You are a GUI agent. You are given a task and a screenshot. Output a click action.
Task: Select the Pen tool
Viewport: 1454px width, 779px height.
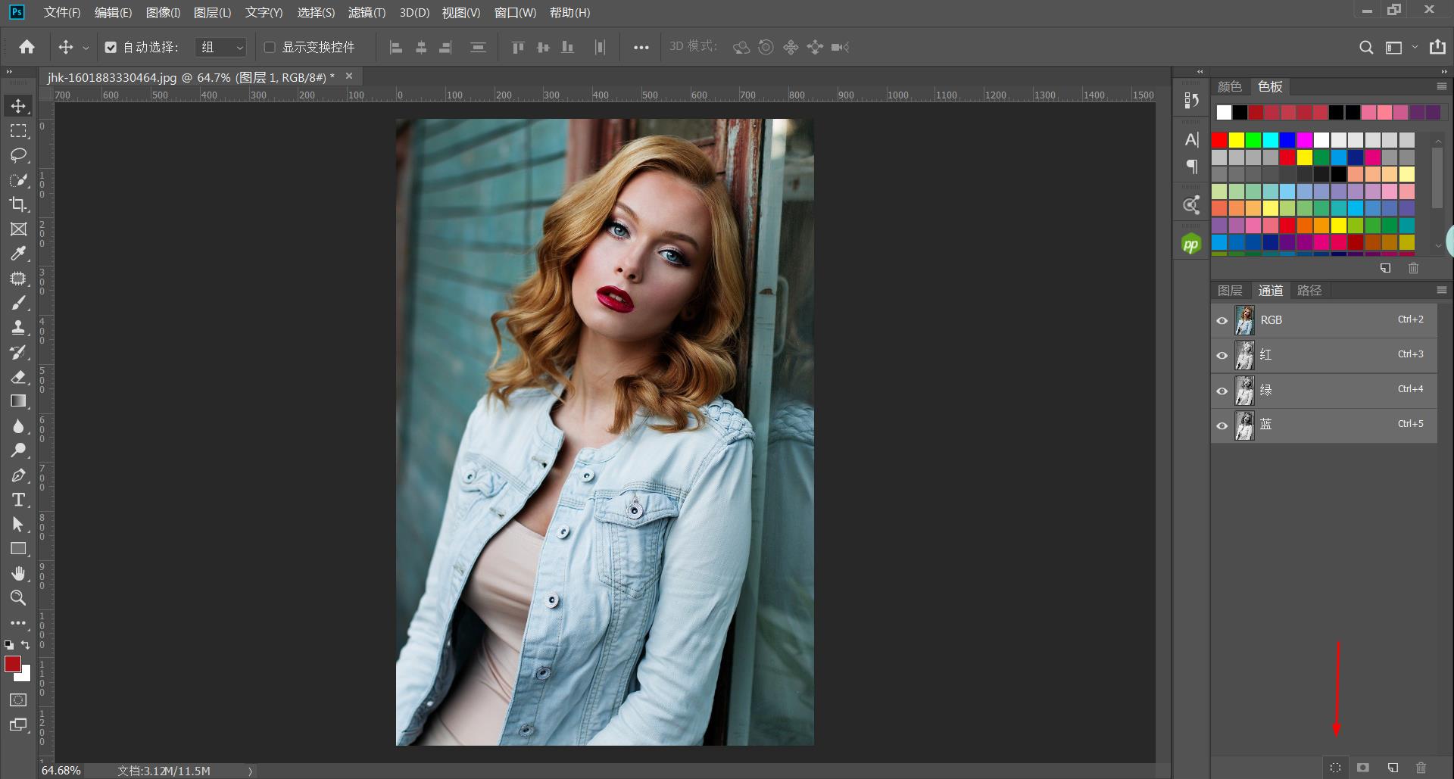[x=18, y=475]
